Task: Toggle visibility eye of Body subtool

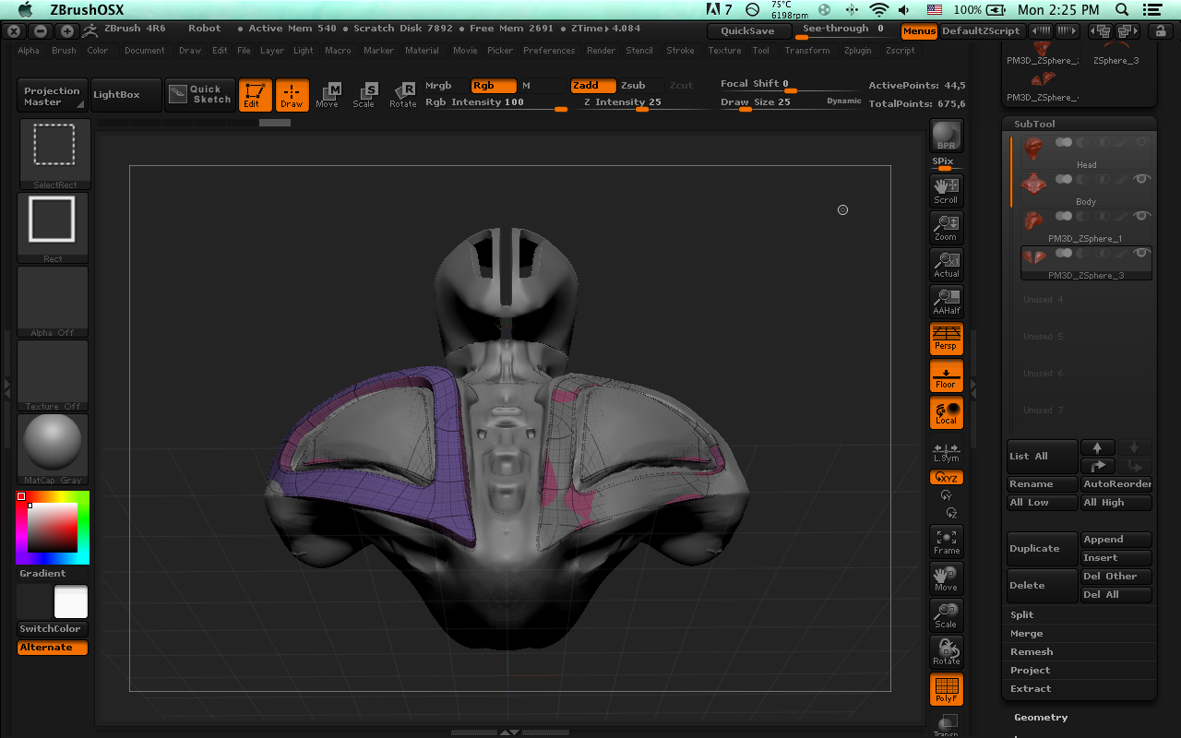Action: (1142, 179)
